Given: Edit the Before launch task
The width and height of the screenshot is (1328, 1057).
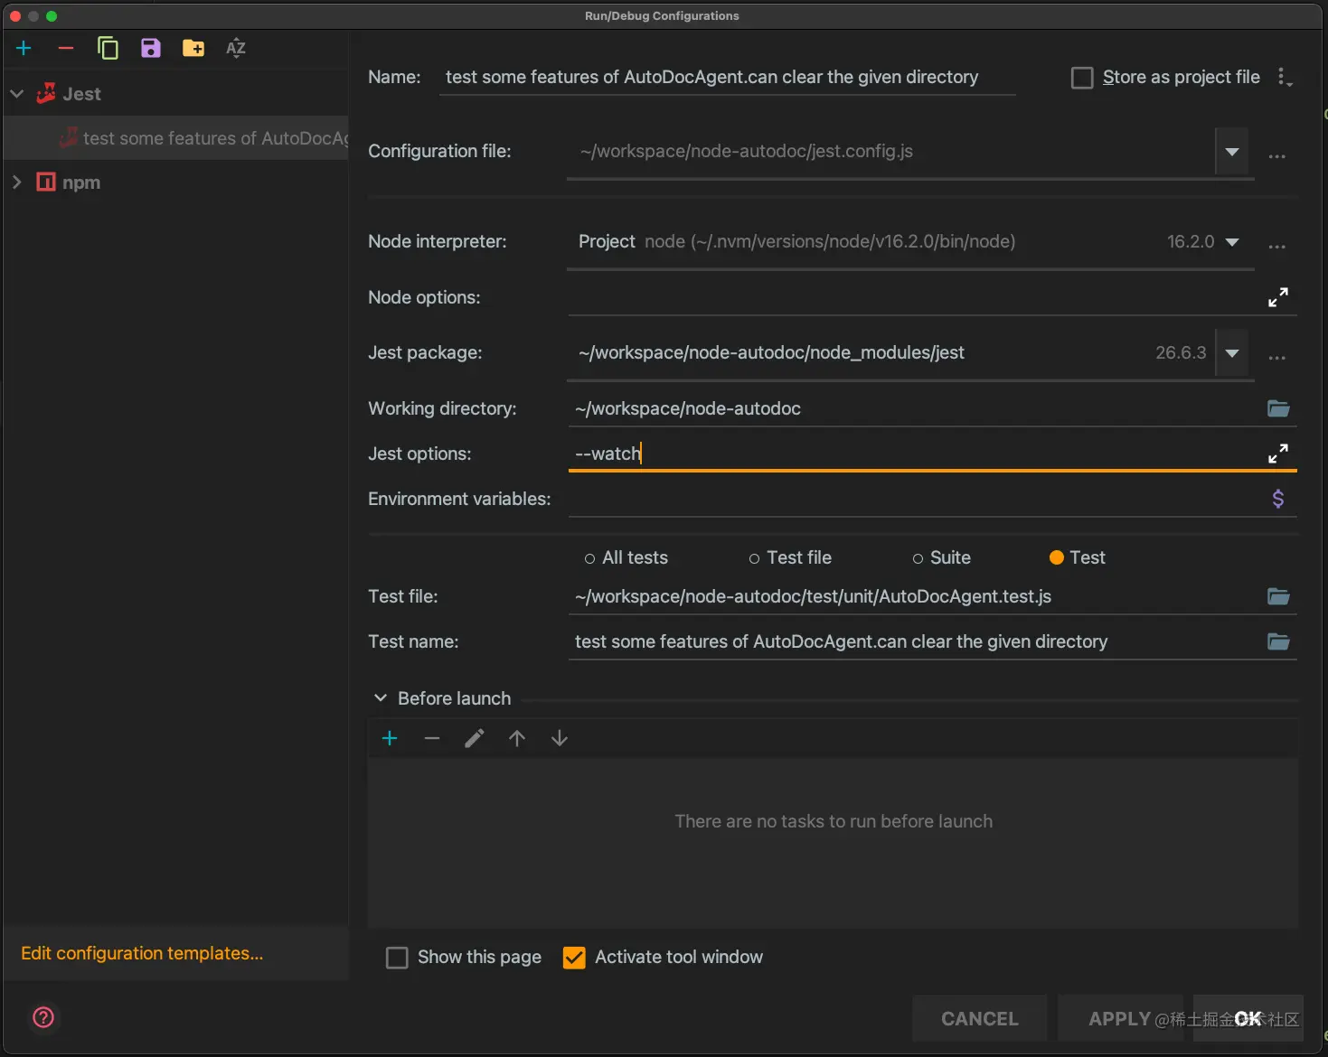Looking at the screenshot, I should click(475, 738).
